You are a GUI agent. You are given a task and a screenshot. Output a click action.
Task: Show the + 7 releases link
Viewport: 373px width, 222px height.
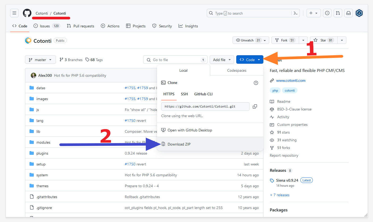[x=280, y=195]
